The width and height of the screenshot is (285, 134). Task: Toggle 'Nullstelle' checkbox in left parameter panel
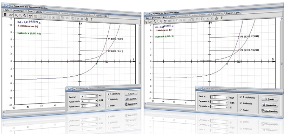[x=108, y=100]
